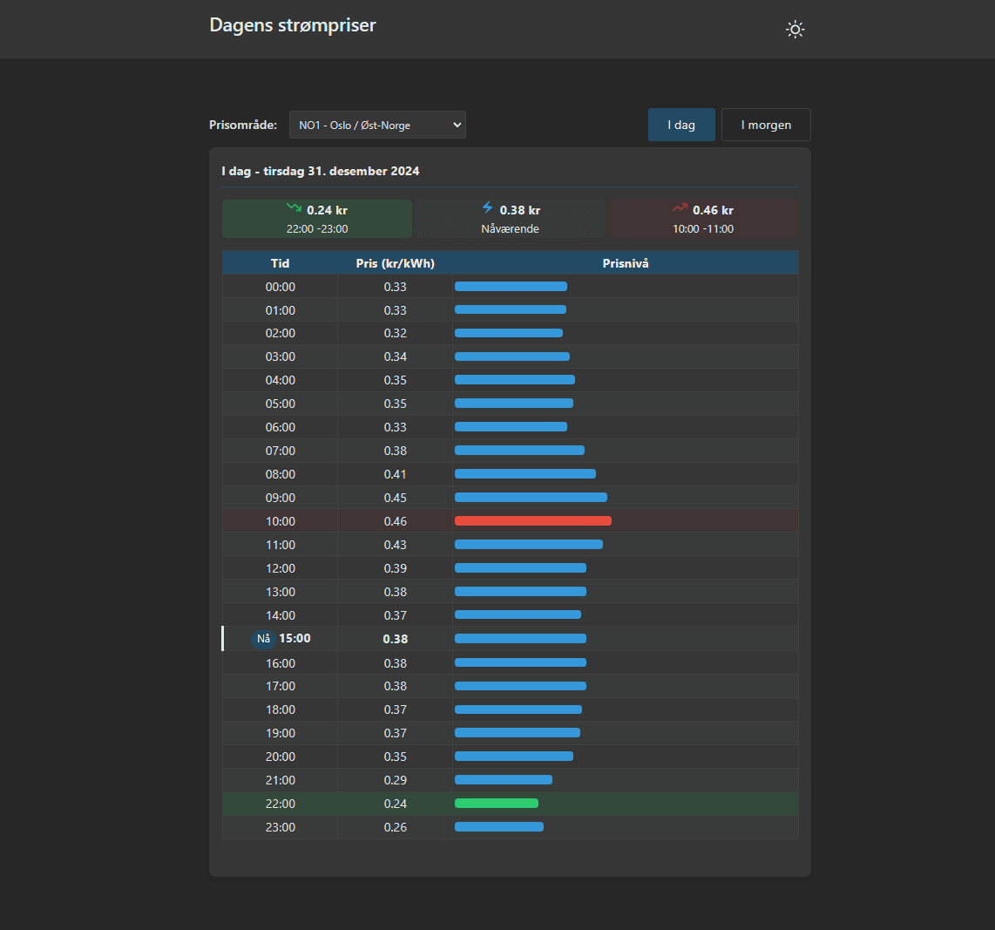Click the Prisområde label

243,125
